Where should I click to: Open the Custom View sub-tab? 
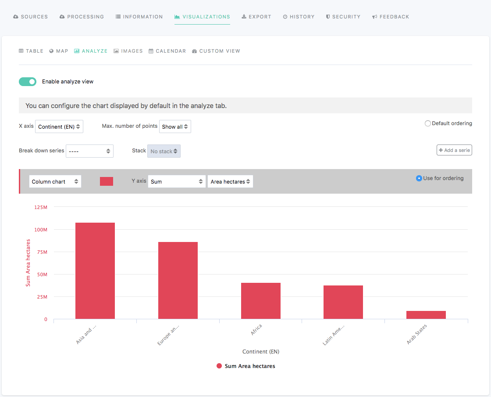(x=216, y=51)
